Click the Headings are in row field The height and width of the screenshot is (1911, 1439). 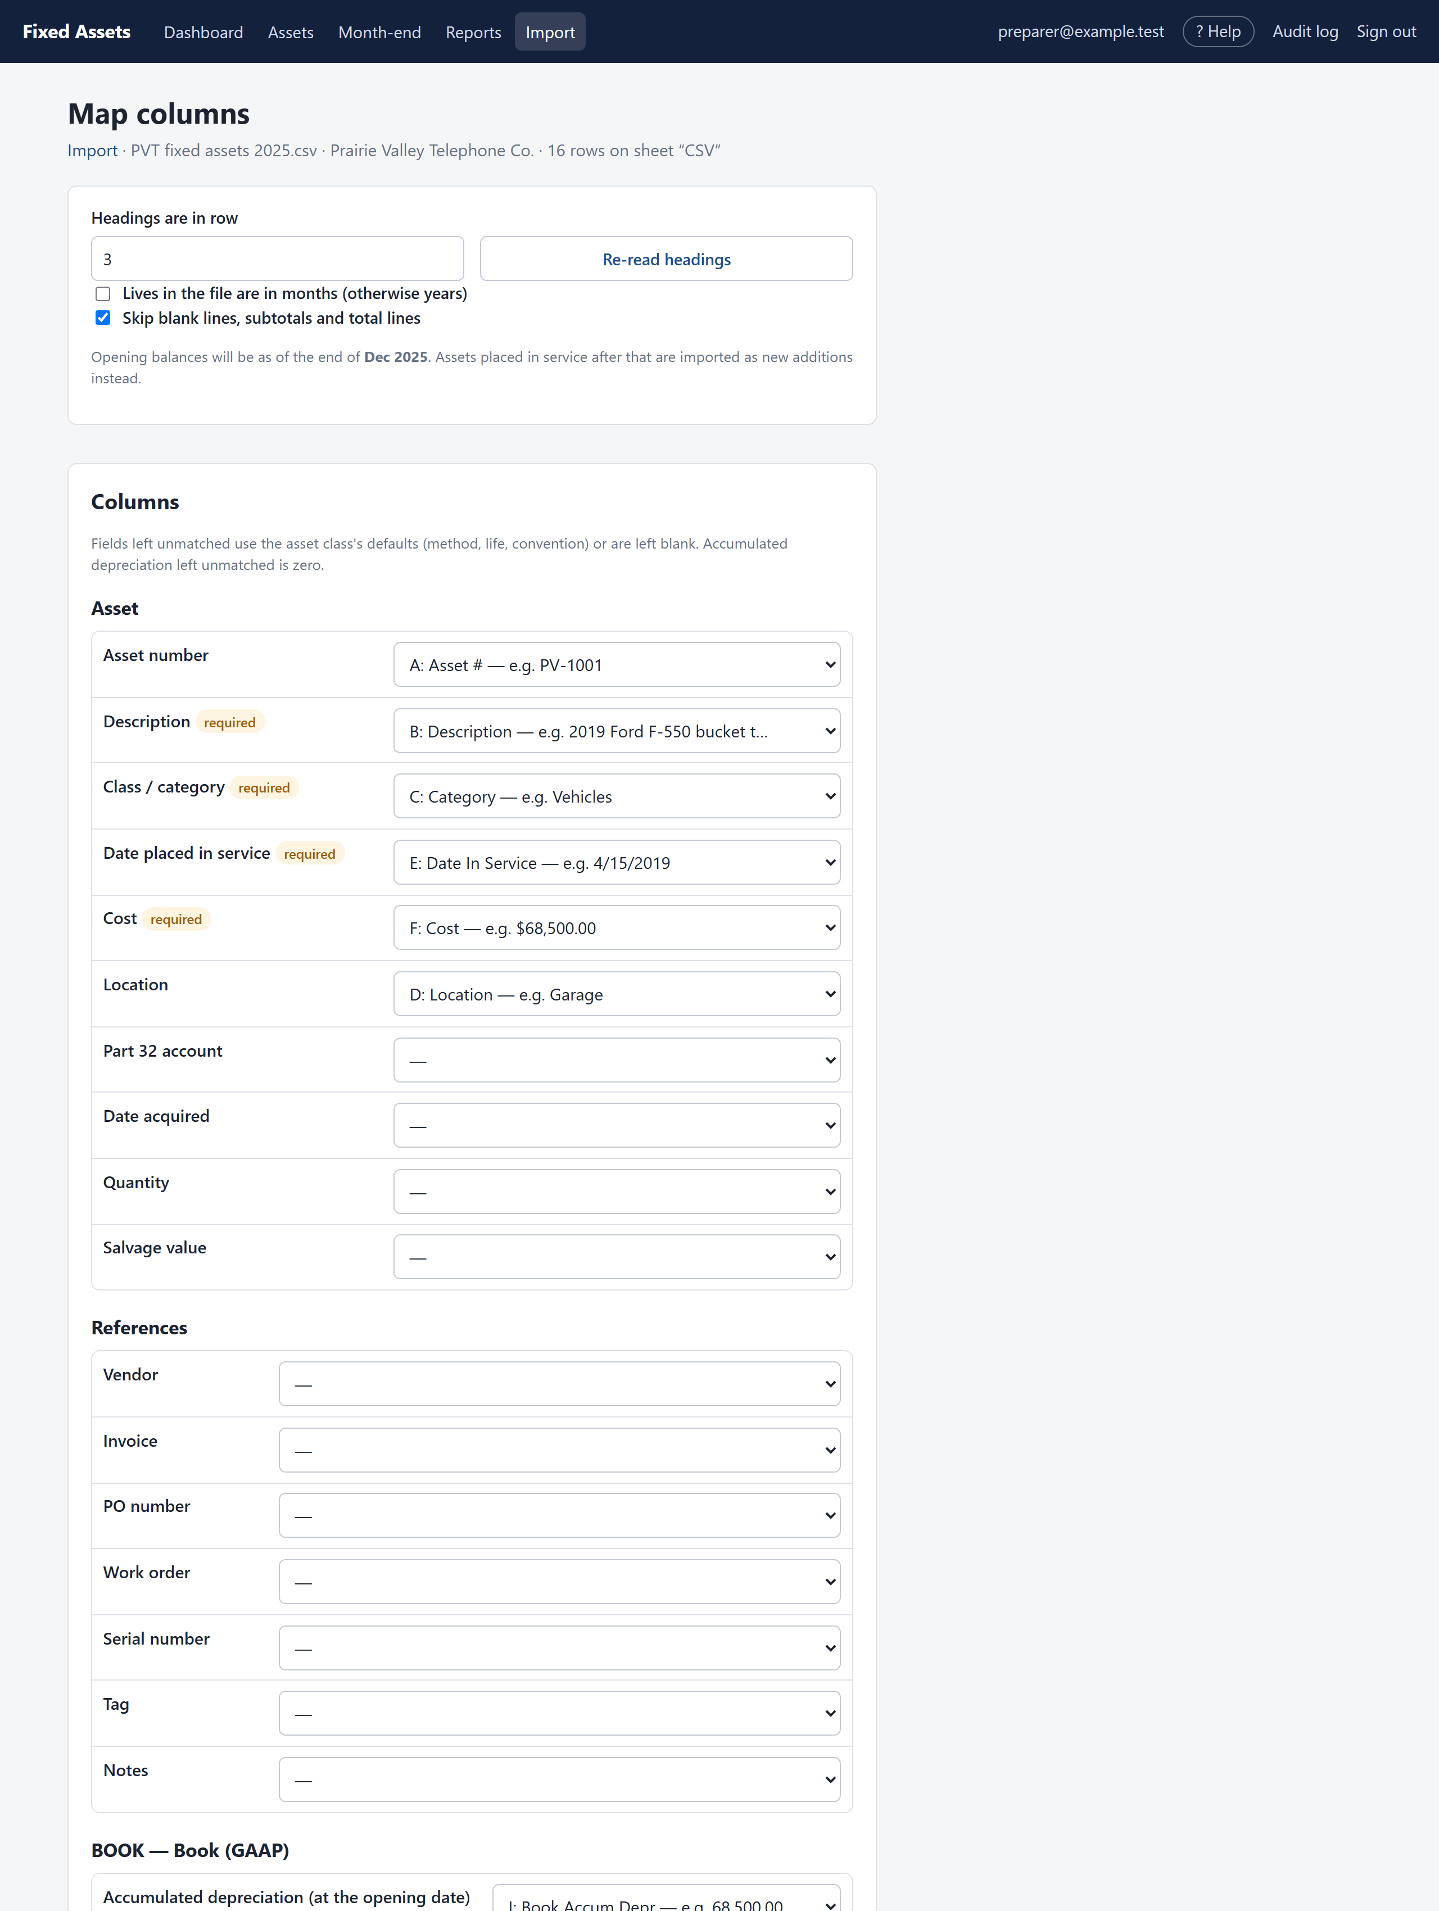[277, 259]
